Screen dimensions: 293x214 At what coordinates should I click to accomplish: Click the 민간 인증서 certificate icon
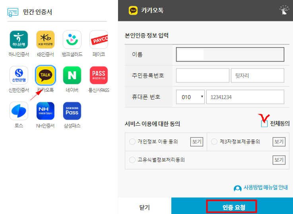[x=13, y=12]
